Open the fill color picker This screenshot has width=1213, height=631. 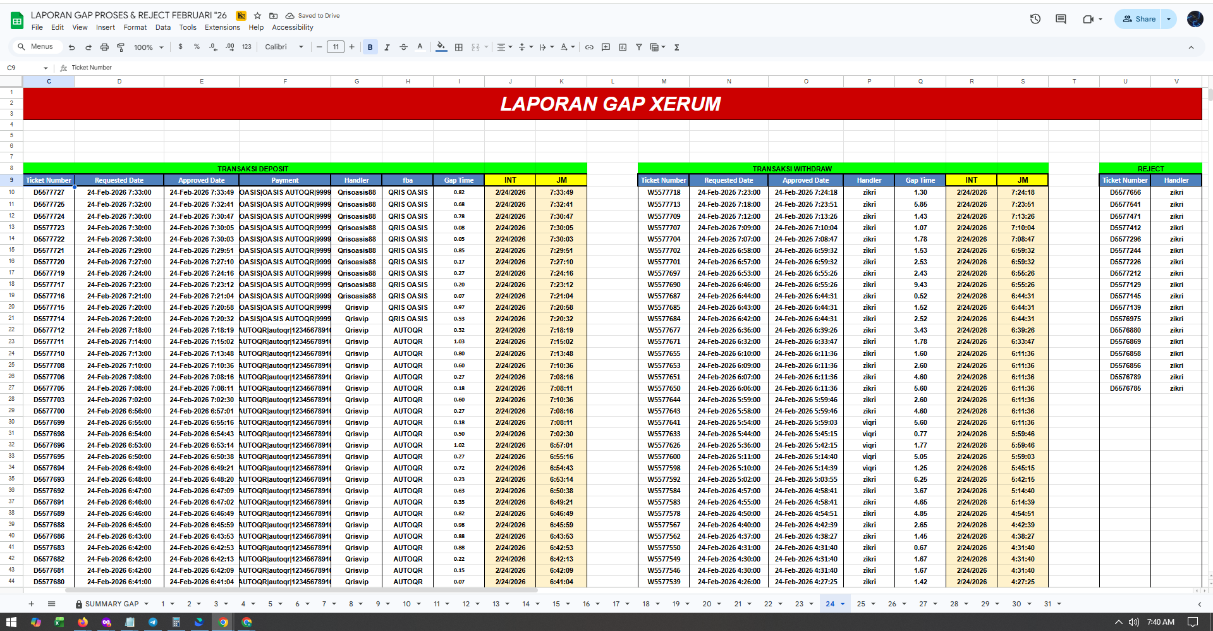[441, 47]
